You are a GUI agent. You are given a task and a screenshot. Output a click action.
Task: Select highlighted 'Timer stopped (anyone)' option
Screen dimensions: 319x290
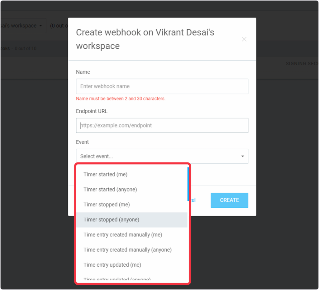pos(111,220)
